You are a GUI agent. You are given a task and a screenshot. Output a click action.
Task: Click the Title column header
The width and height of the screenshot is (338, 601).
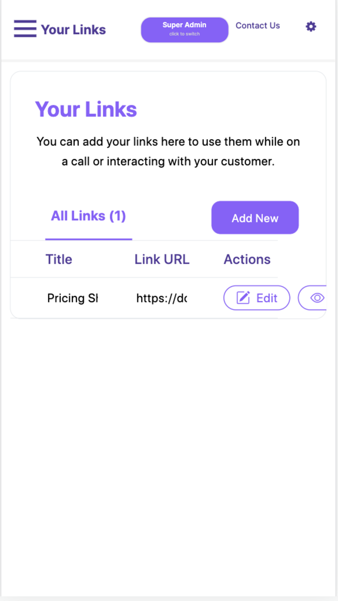point(59,259)
